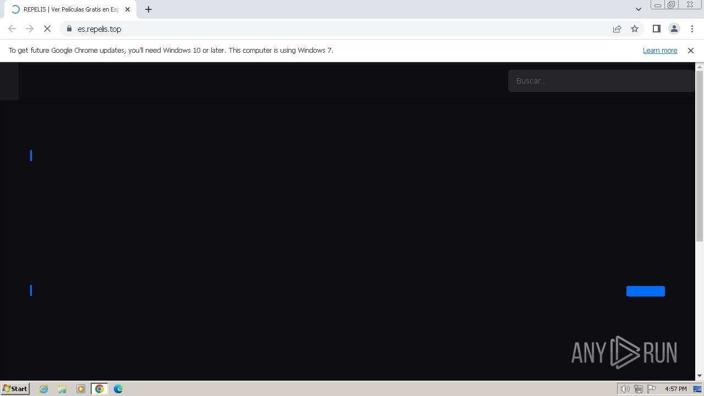Switch to Chrome in taskbar
This screenshot has width=704, height=396.
[100, 389]
